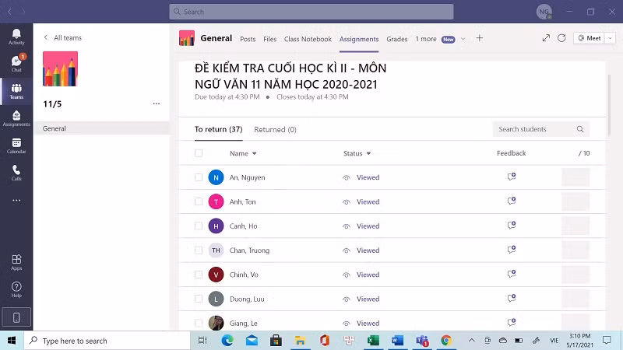Click the Help icon in sidebar
This screenshot has width=623, height=350.
(16, 289)
